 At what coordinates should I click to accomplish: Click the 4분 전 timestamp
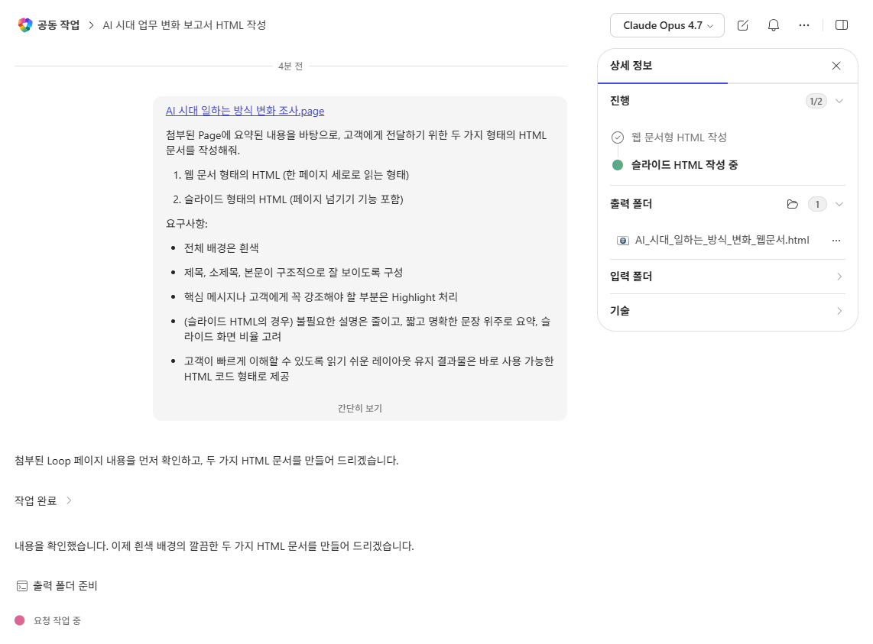coord(290,66)
